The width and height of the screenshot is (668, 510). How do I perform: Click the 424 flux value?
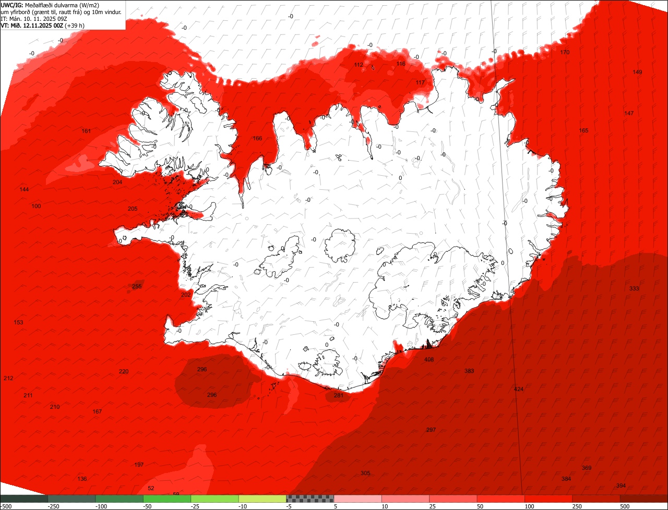point(519,389)
